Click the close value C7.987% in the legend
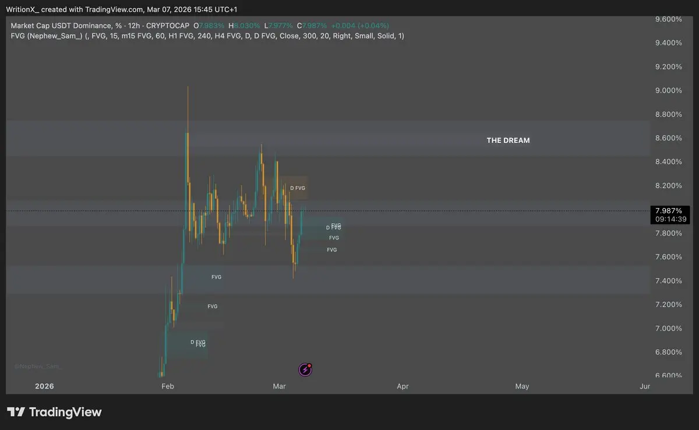The image size is (699, 430). pyautogui.click(x=313, y=26)
